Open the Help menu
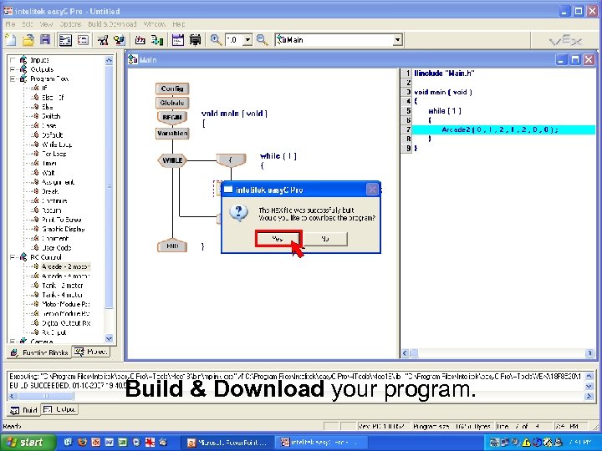The image size is (602, 451). [179, 23]
